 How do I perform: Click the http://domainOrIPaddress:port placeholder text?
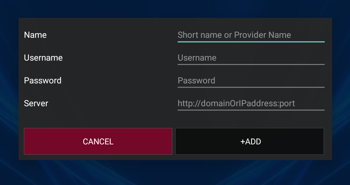237,103
